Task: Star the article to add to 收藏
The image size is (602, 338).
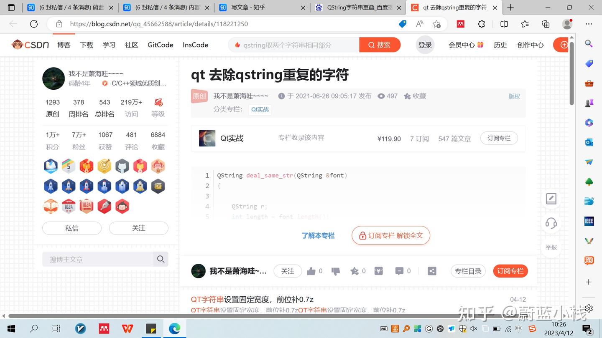Action: pyautogui.click(x=355, y=271)
